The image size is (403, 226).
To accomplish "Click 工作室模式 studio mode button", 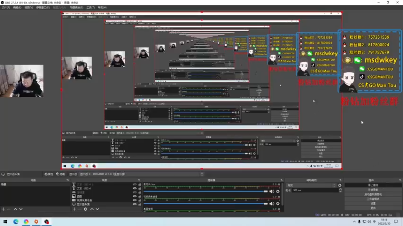I will (373, 199).
